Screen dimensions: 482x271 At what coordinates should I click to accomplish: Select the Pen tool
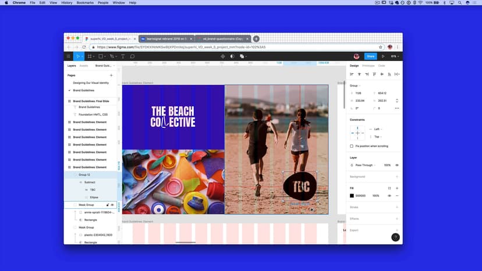pos(112,56)
